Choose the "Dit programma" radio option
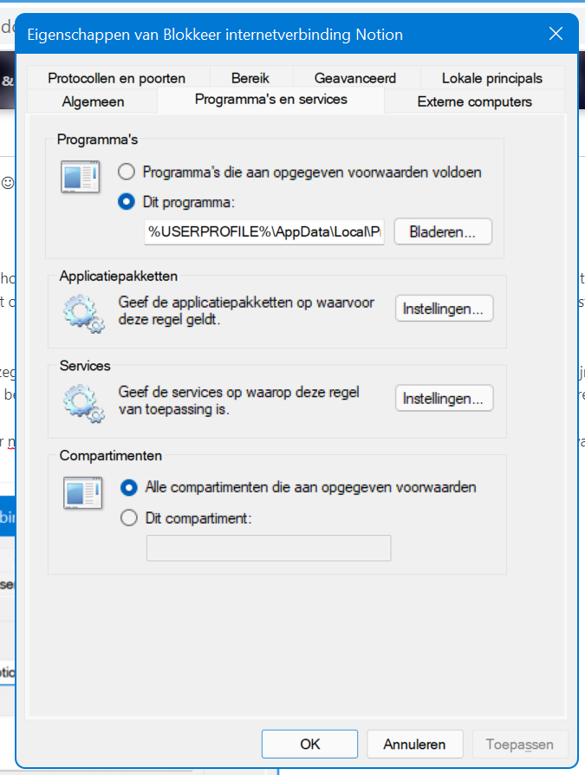The image size is (585, 775). (x=127, y=202)
